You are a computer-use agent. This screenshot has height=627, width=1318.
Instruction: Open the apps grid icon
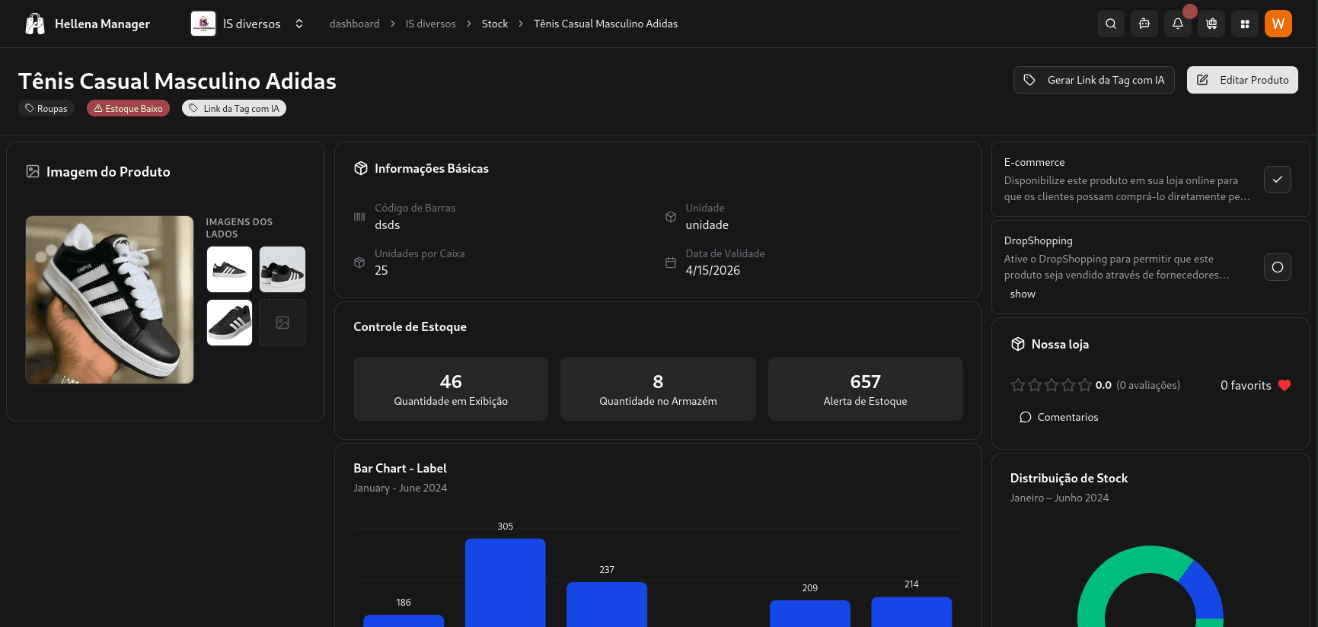tap(1245, 24)
